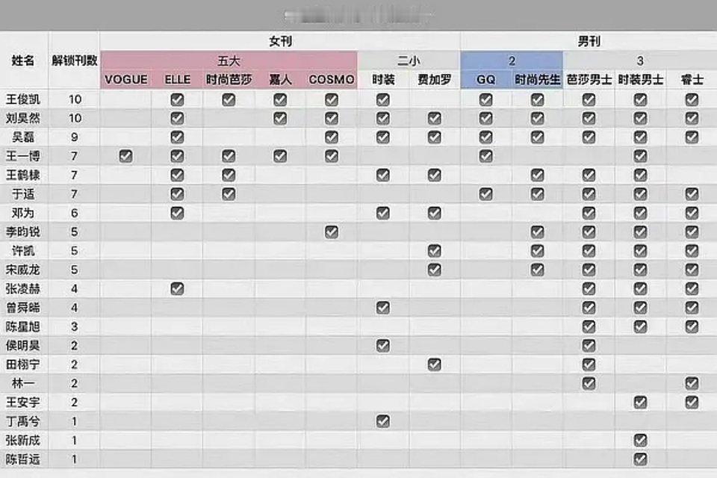The width and height of the screenshot is (717, 478).
Task: Toggle 陈星旭's 睿士 checkbox
Action: click(x=692, y=326)
